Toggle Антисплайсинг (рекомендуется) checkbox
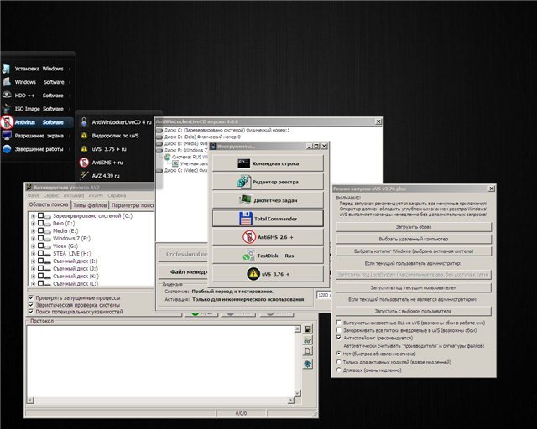Image resolution: width=537 pixels, height=429 pixels. point(338,338)
